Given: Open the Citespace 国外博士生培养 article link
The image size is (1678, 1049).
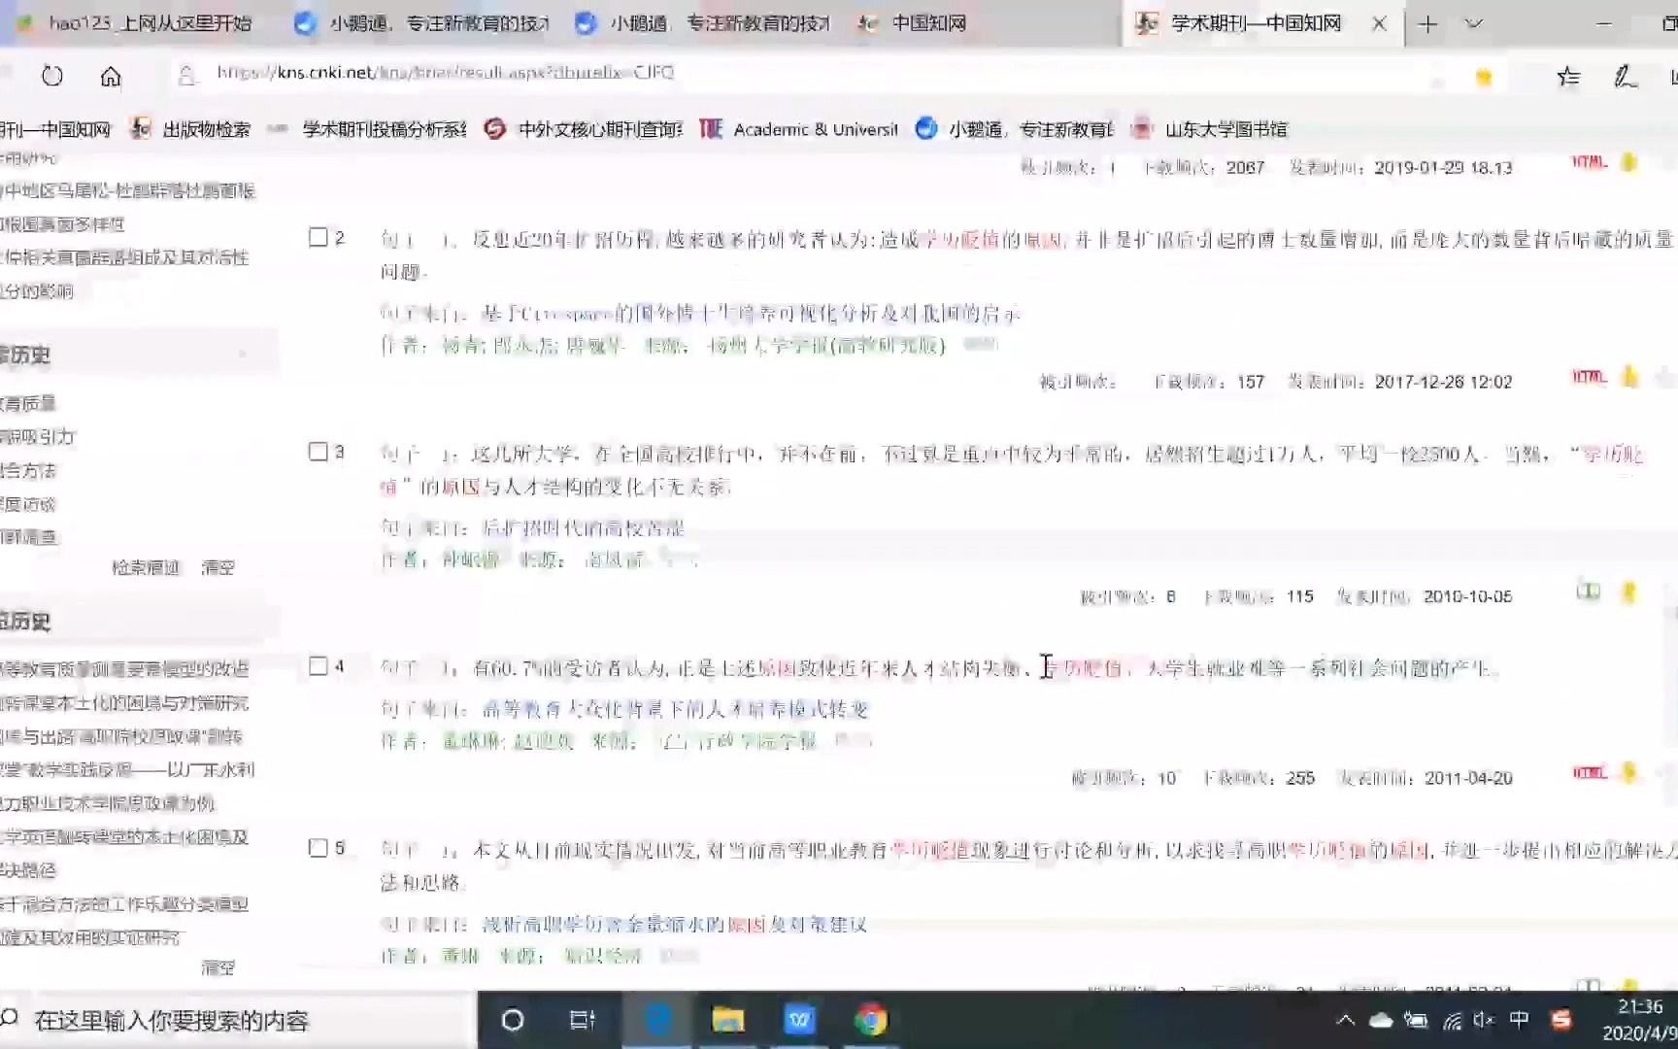Looking at the screenshot, I should pyautogui.click(x=752, y=313).
